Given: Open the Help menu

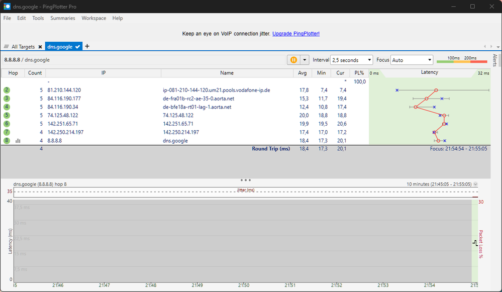Looking at the screenshot, I should tap(118, 18).
